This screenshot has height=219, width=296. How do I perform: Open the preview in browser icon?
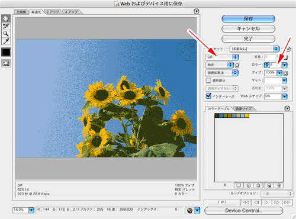click(189, 210)
